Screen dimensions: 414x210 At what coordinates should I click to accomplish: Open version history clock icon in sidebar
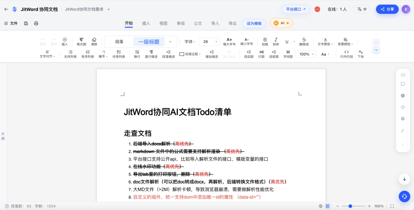(402, 107)
